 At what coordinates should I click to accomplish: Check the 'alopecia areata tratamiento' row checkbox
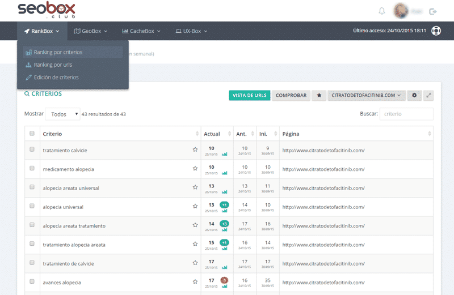32,225
